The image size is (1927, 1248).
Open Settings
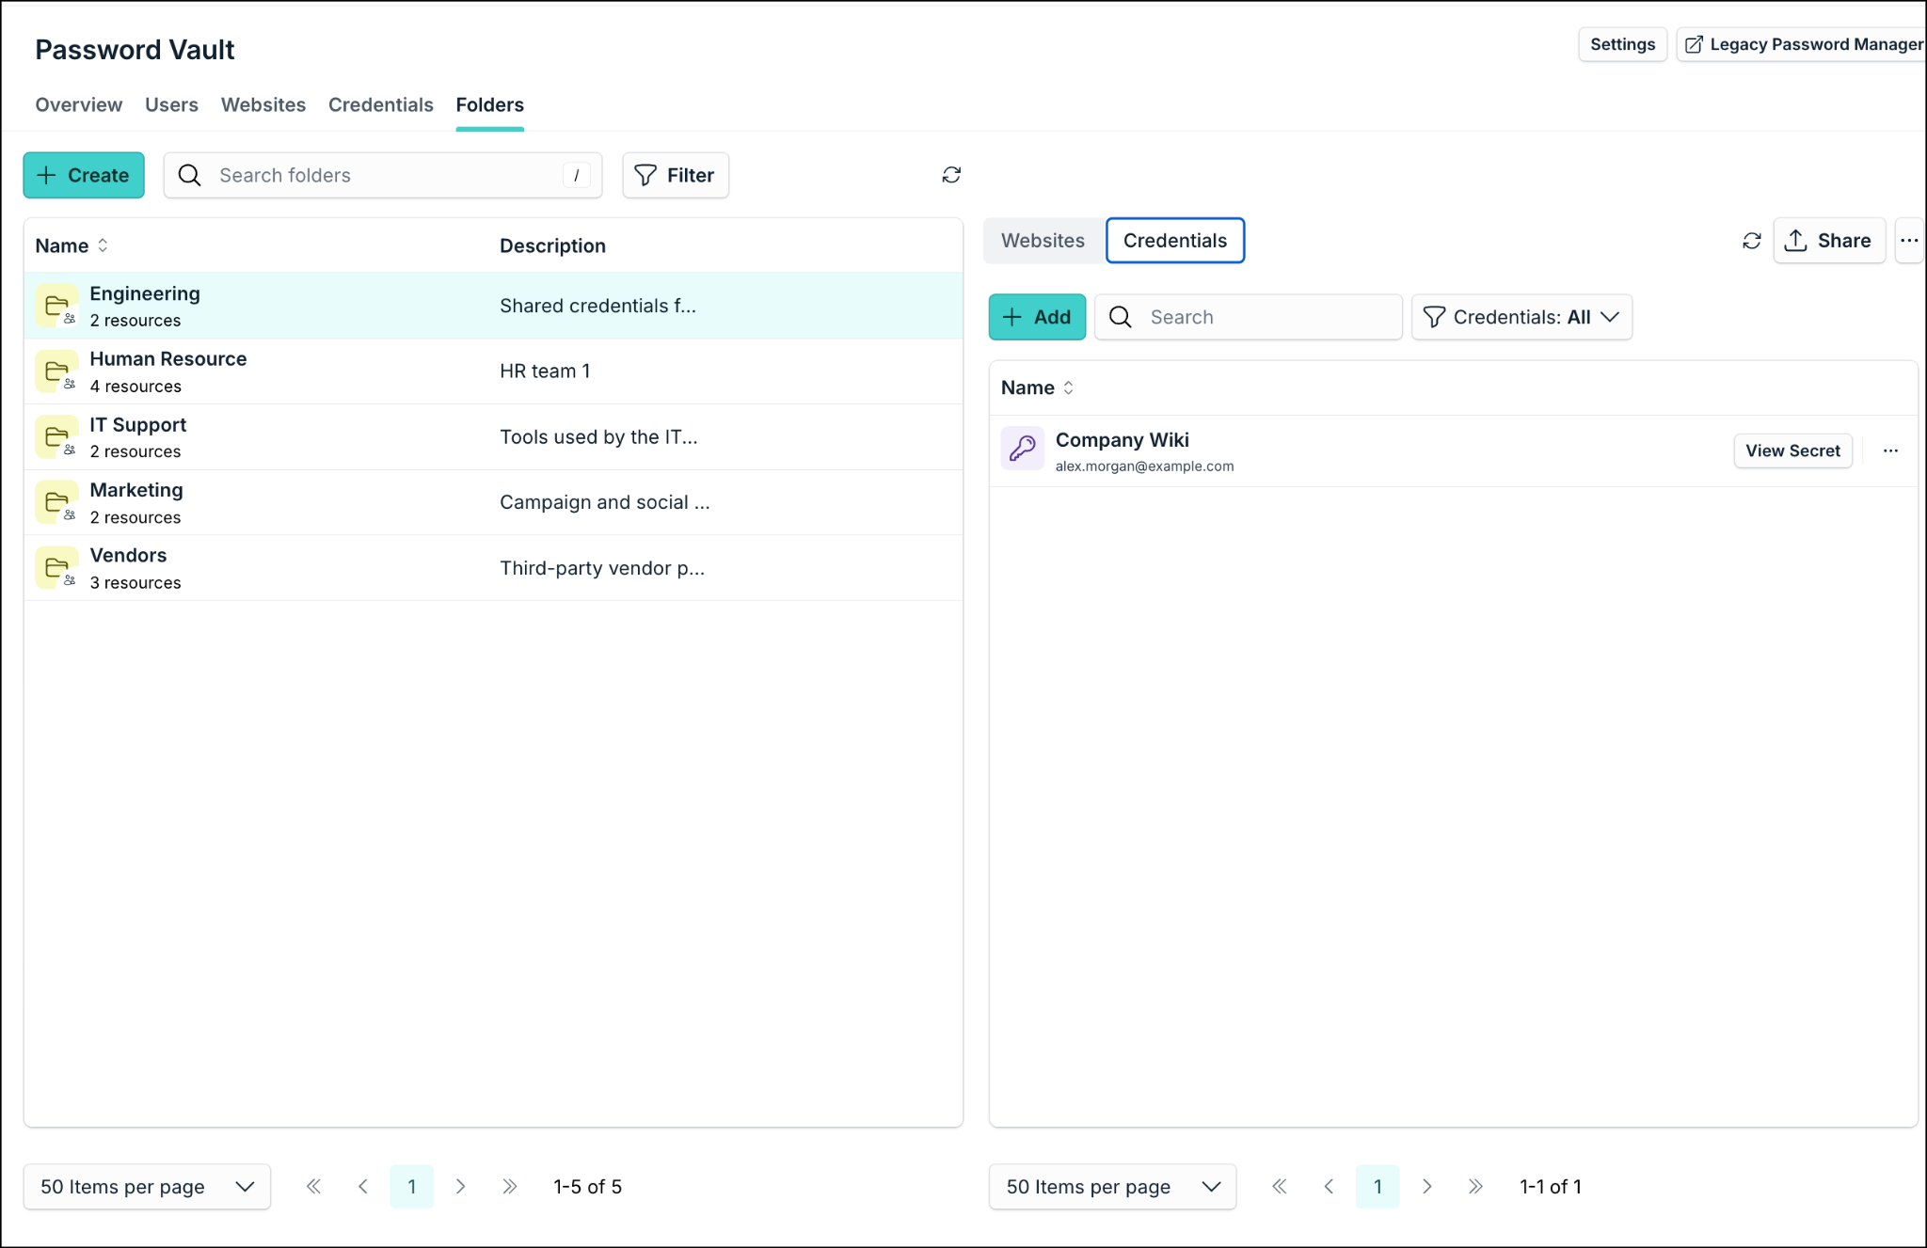1622,44
